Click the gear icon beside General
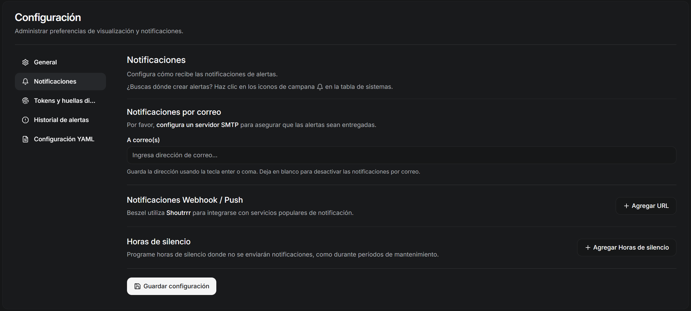Viewport: 691px width, 311px height. [25, 62]
